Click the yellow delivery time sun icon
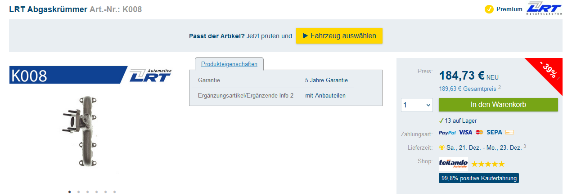This screenshot has width=563, height=196. coord(442,147)
